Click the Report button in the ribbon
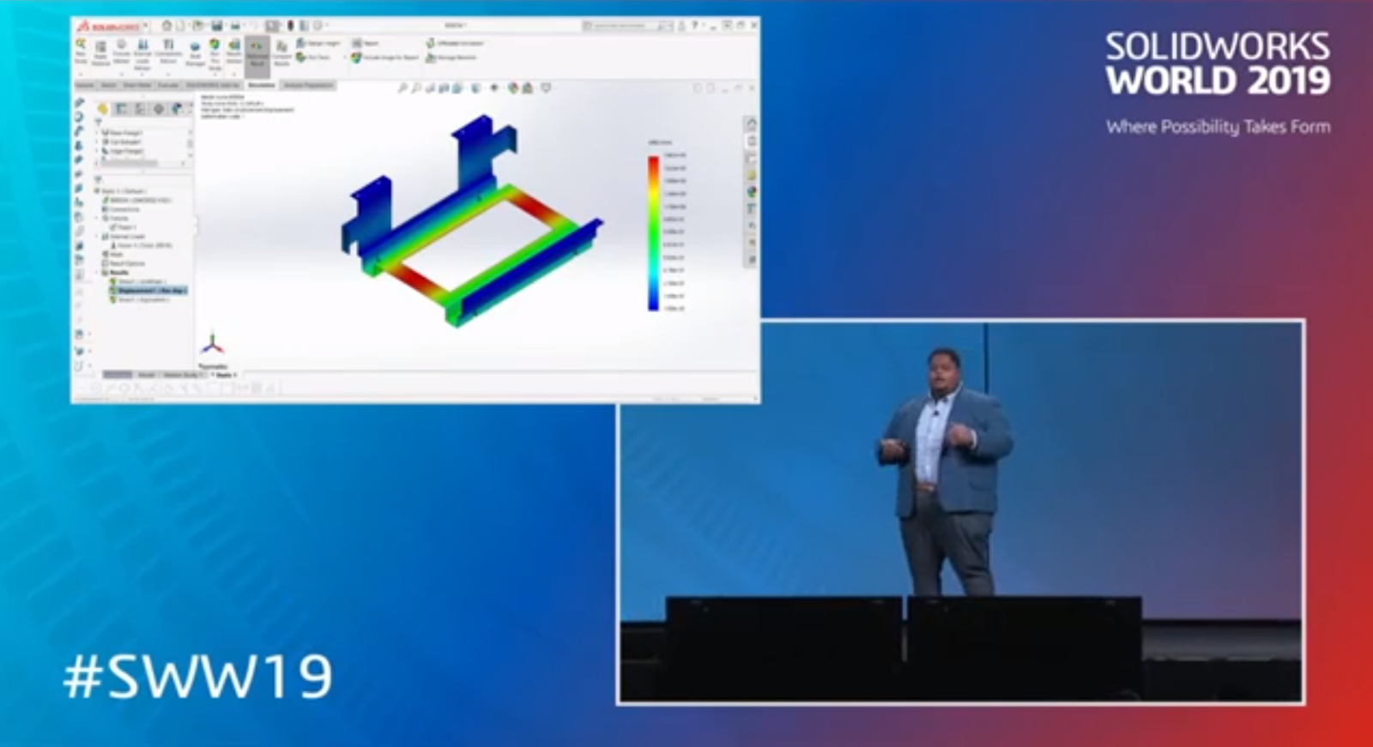The width and height of the screenshot is (1373, 747). coord(366,43)
